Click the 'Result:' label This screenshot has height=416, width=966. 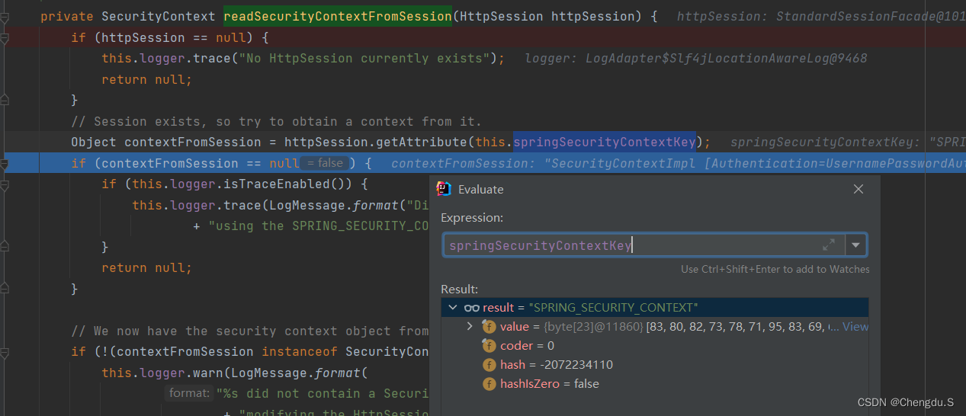(460, 289)
